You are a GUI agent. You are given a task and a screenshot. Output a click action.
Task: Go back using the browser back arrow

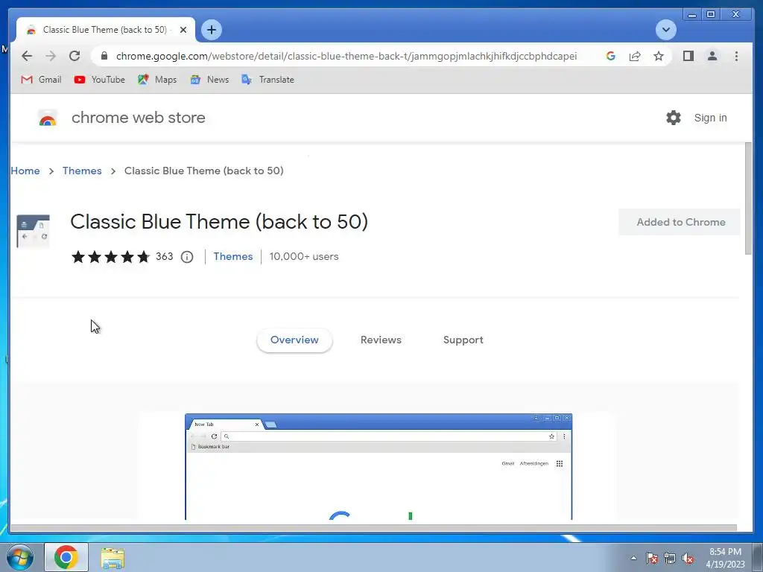click(27, 56)
